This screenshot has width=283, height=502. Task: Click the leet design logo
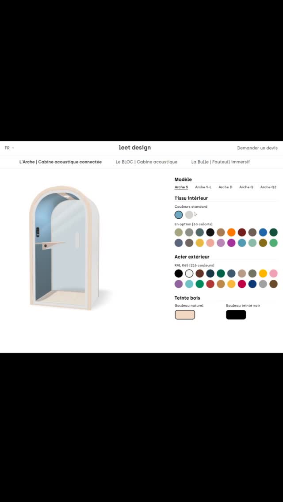[134, 148]
